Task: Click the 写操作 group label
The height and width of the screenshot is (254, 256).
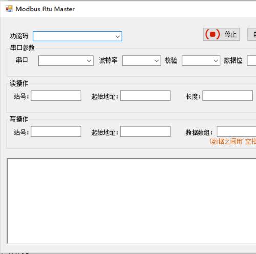Action: [19, 119]
